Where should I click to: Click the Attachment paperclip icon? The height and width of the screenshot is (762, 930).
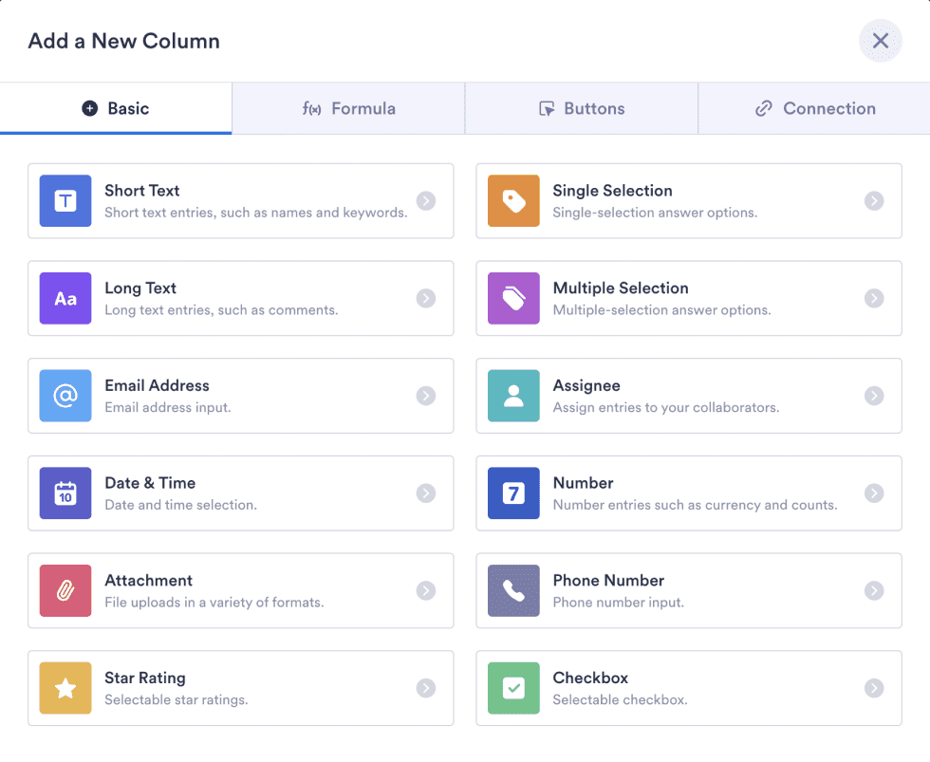tap(65, 590)
